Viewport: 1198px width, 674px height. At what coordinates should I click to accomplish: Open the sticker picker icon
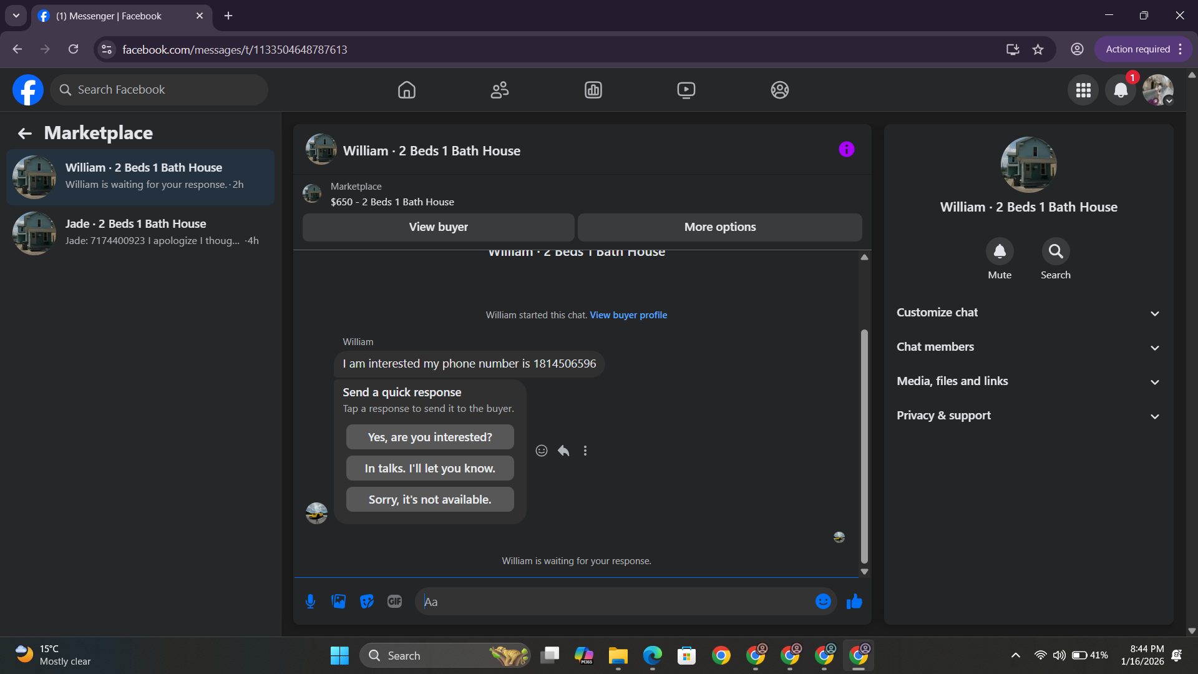coord(367,601)
